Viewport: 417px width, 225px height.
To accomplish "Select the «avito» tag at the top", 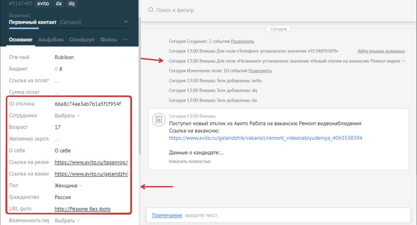I will [x=43, y=4].
